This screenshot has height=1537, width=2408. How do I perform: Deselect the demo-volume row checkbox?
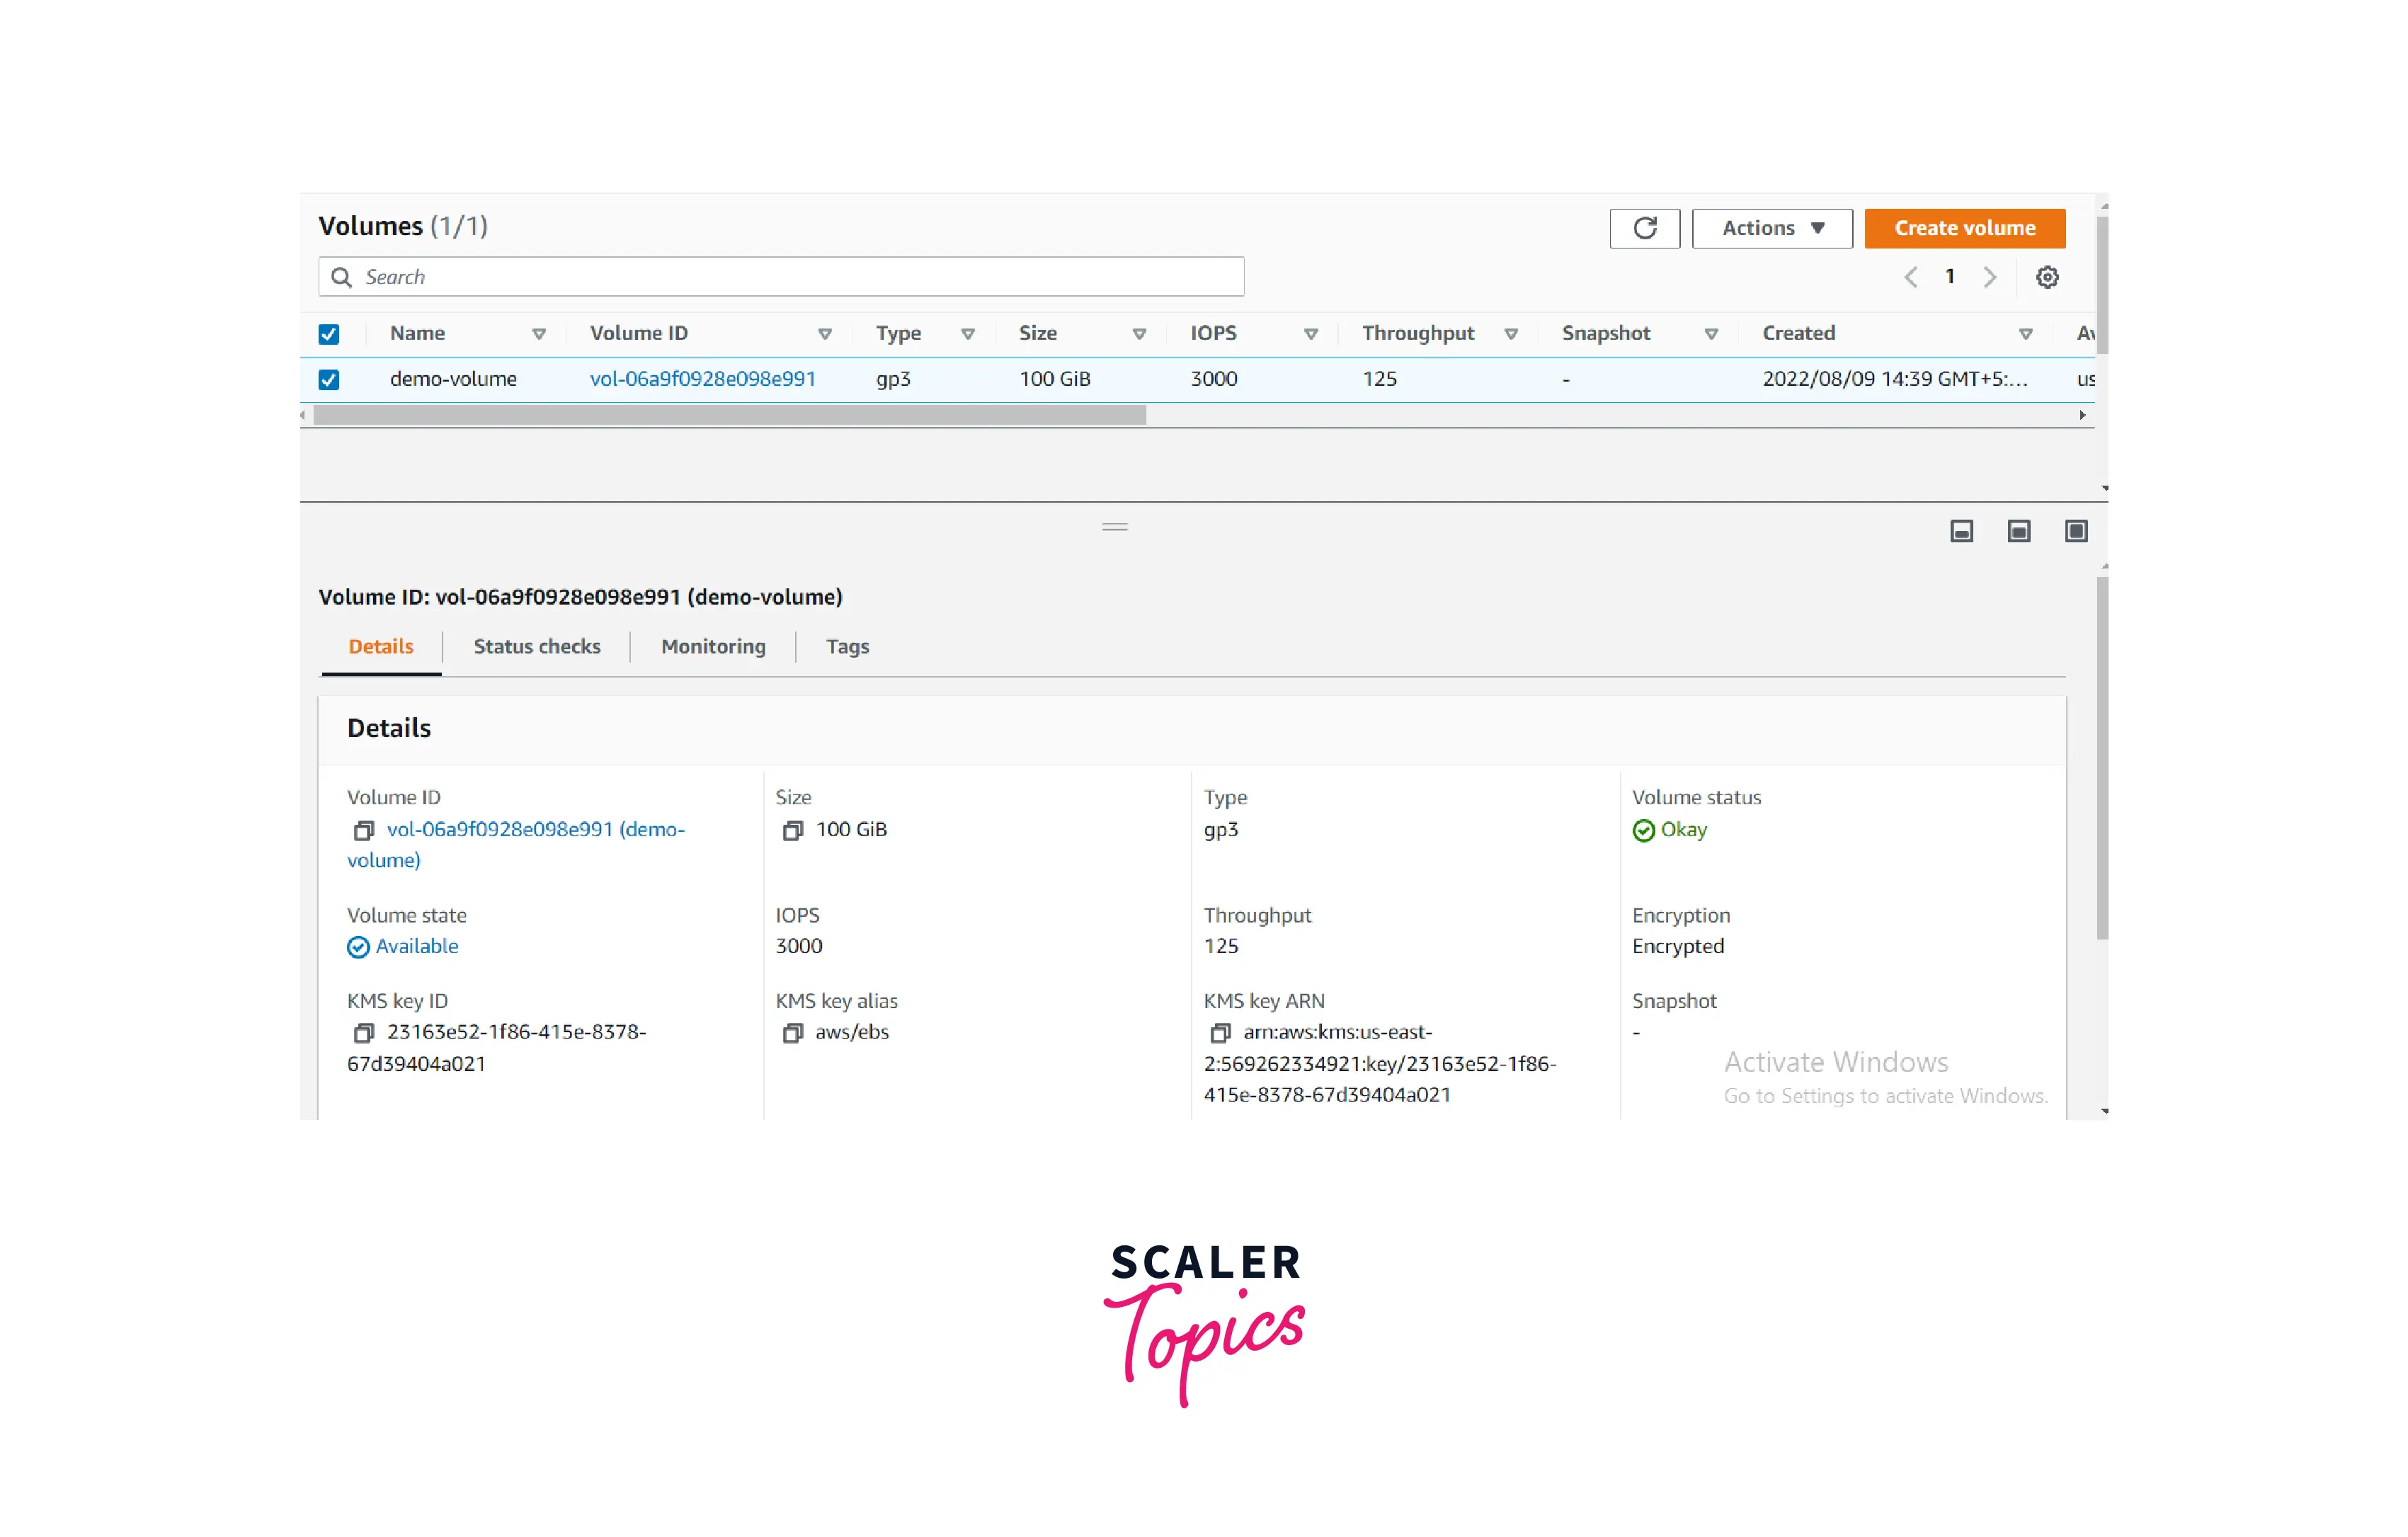coord(329,380)
